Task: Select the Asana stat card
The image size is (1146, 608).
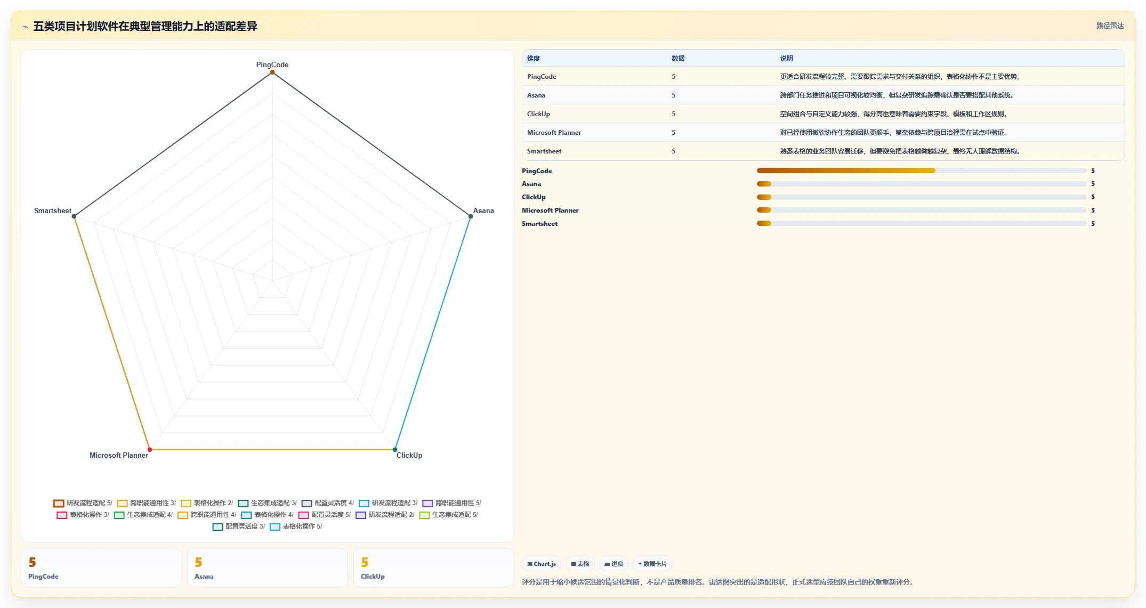Action: [268, 568]
